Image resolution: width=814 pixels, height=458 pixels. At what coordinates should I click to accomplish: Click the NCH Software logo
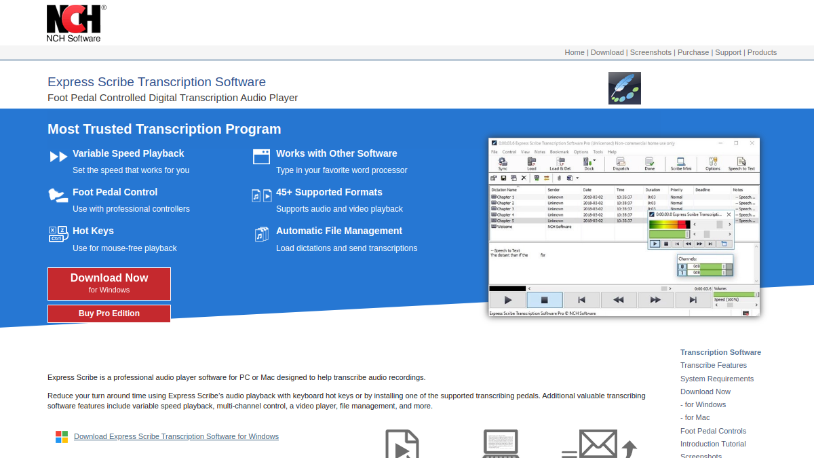point(75,24)
